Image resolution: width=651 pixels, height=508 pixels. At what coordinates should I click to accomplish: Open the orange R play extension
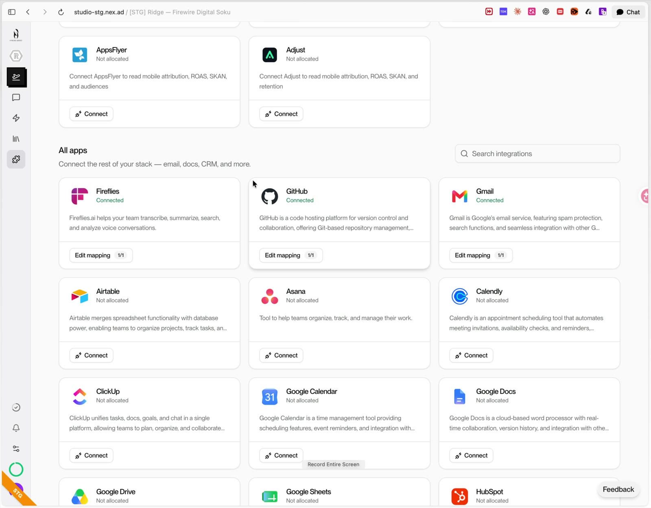point(574,12)
